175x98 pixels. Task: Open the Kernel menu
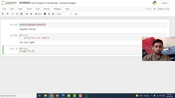46,9
